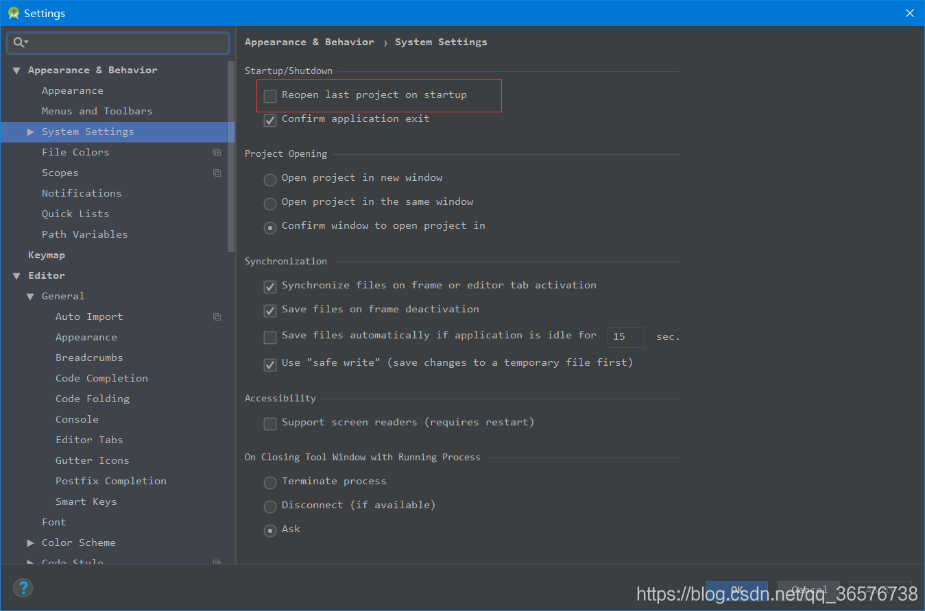Collapse Appearance & Behavior tree node
The height and width of the screenshot is (611, 925).
pyautogui.click(x=16, y=70)
